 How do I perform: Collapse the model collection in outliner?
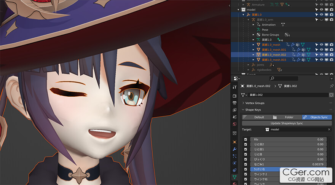tap(238, 10)
